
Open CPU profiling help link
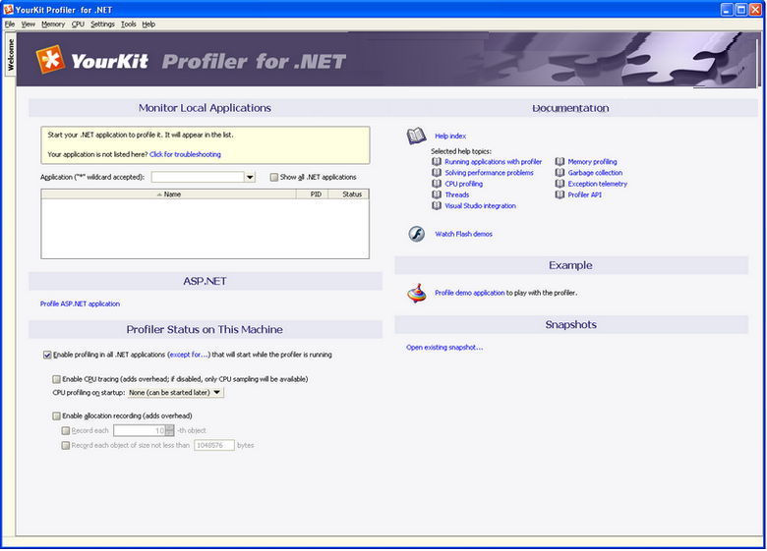[x=464, y=184]
